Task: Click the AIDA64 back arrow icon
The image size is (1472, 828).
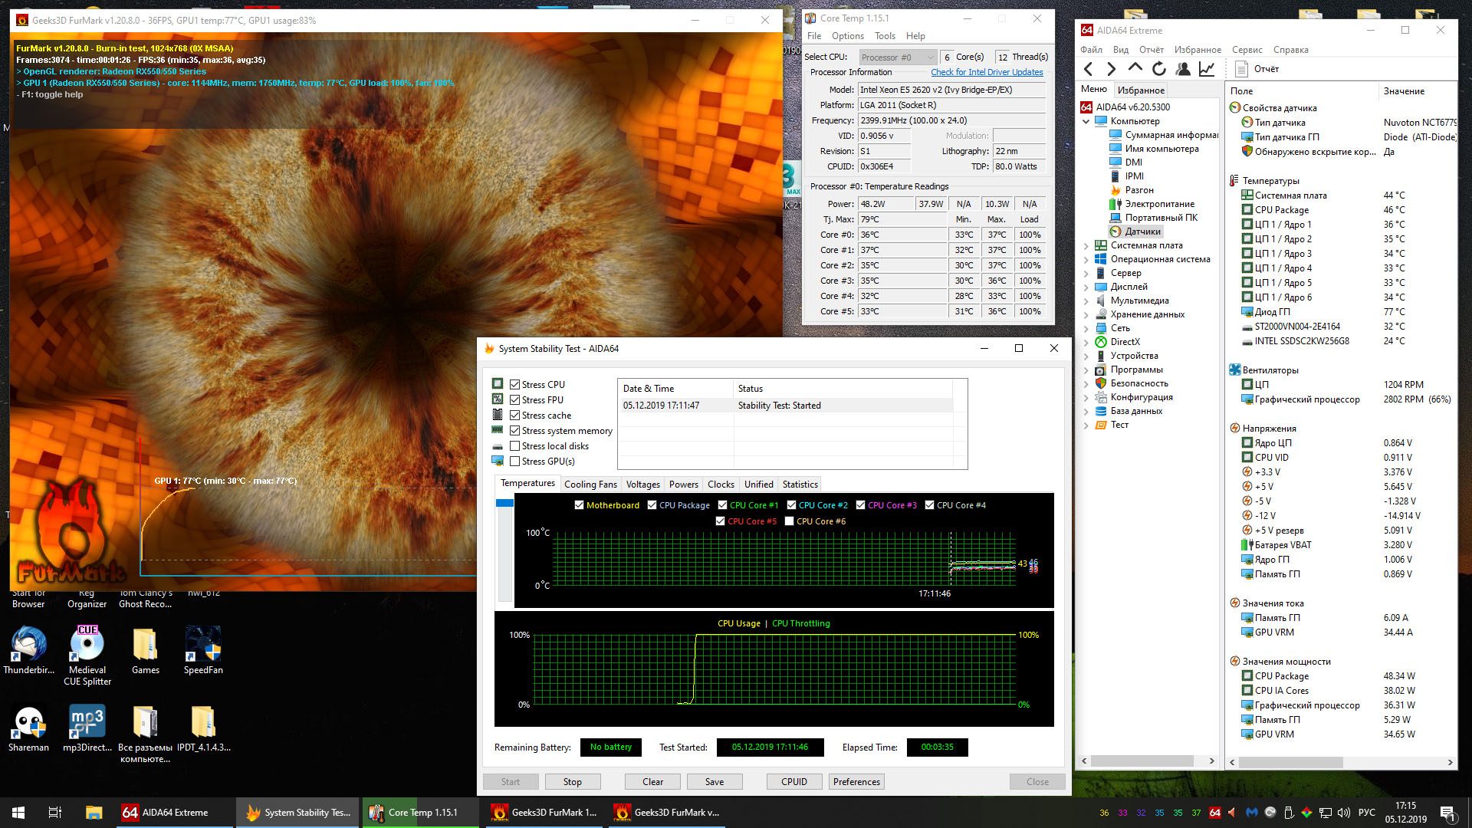Action: 1088,69
